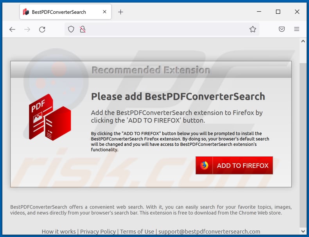Close the BestPDFConverterSearch tab
The width and height of the screenshot is (309, 237).
click(105, 12)
